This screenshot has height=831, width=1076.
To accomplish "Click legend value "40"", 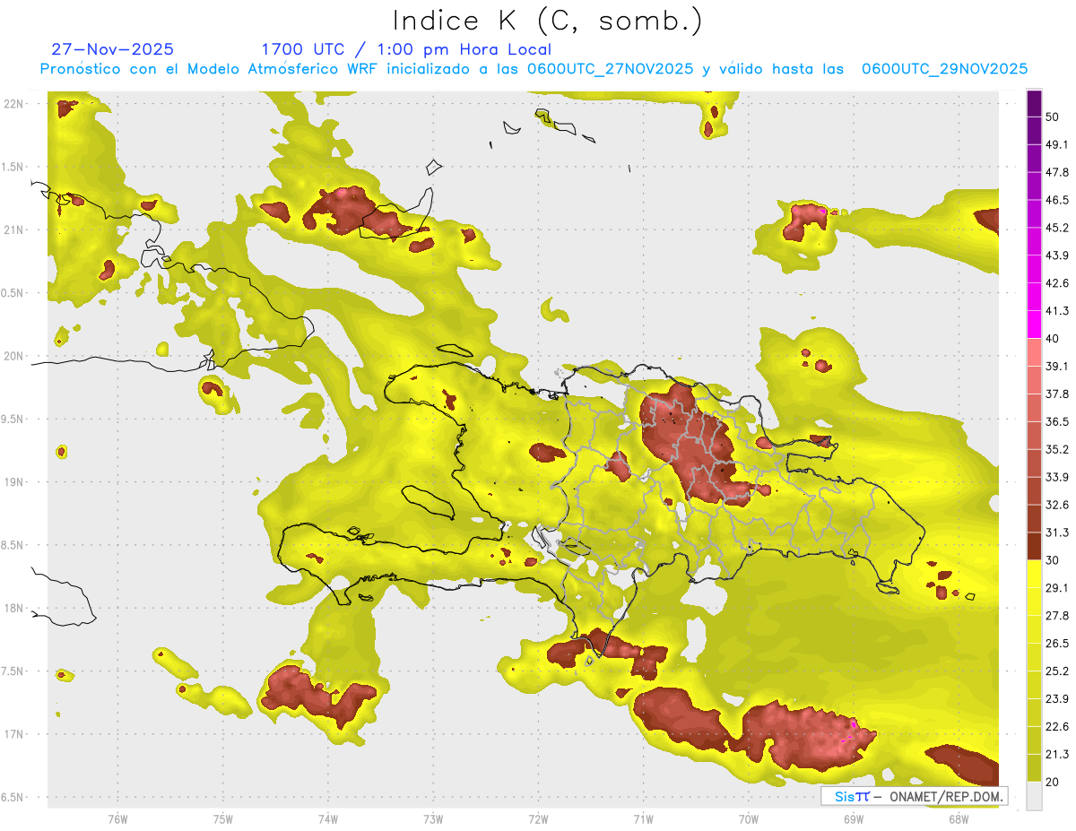I will (1053, 339).
